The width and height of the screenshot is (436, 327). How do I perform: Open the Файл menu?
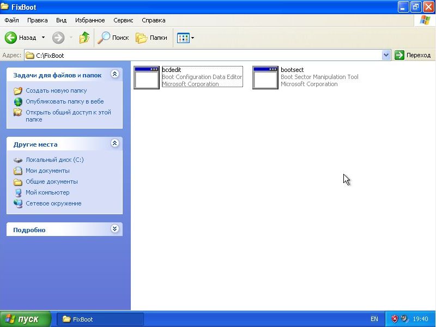[x=11, y=20]
